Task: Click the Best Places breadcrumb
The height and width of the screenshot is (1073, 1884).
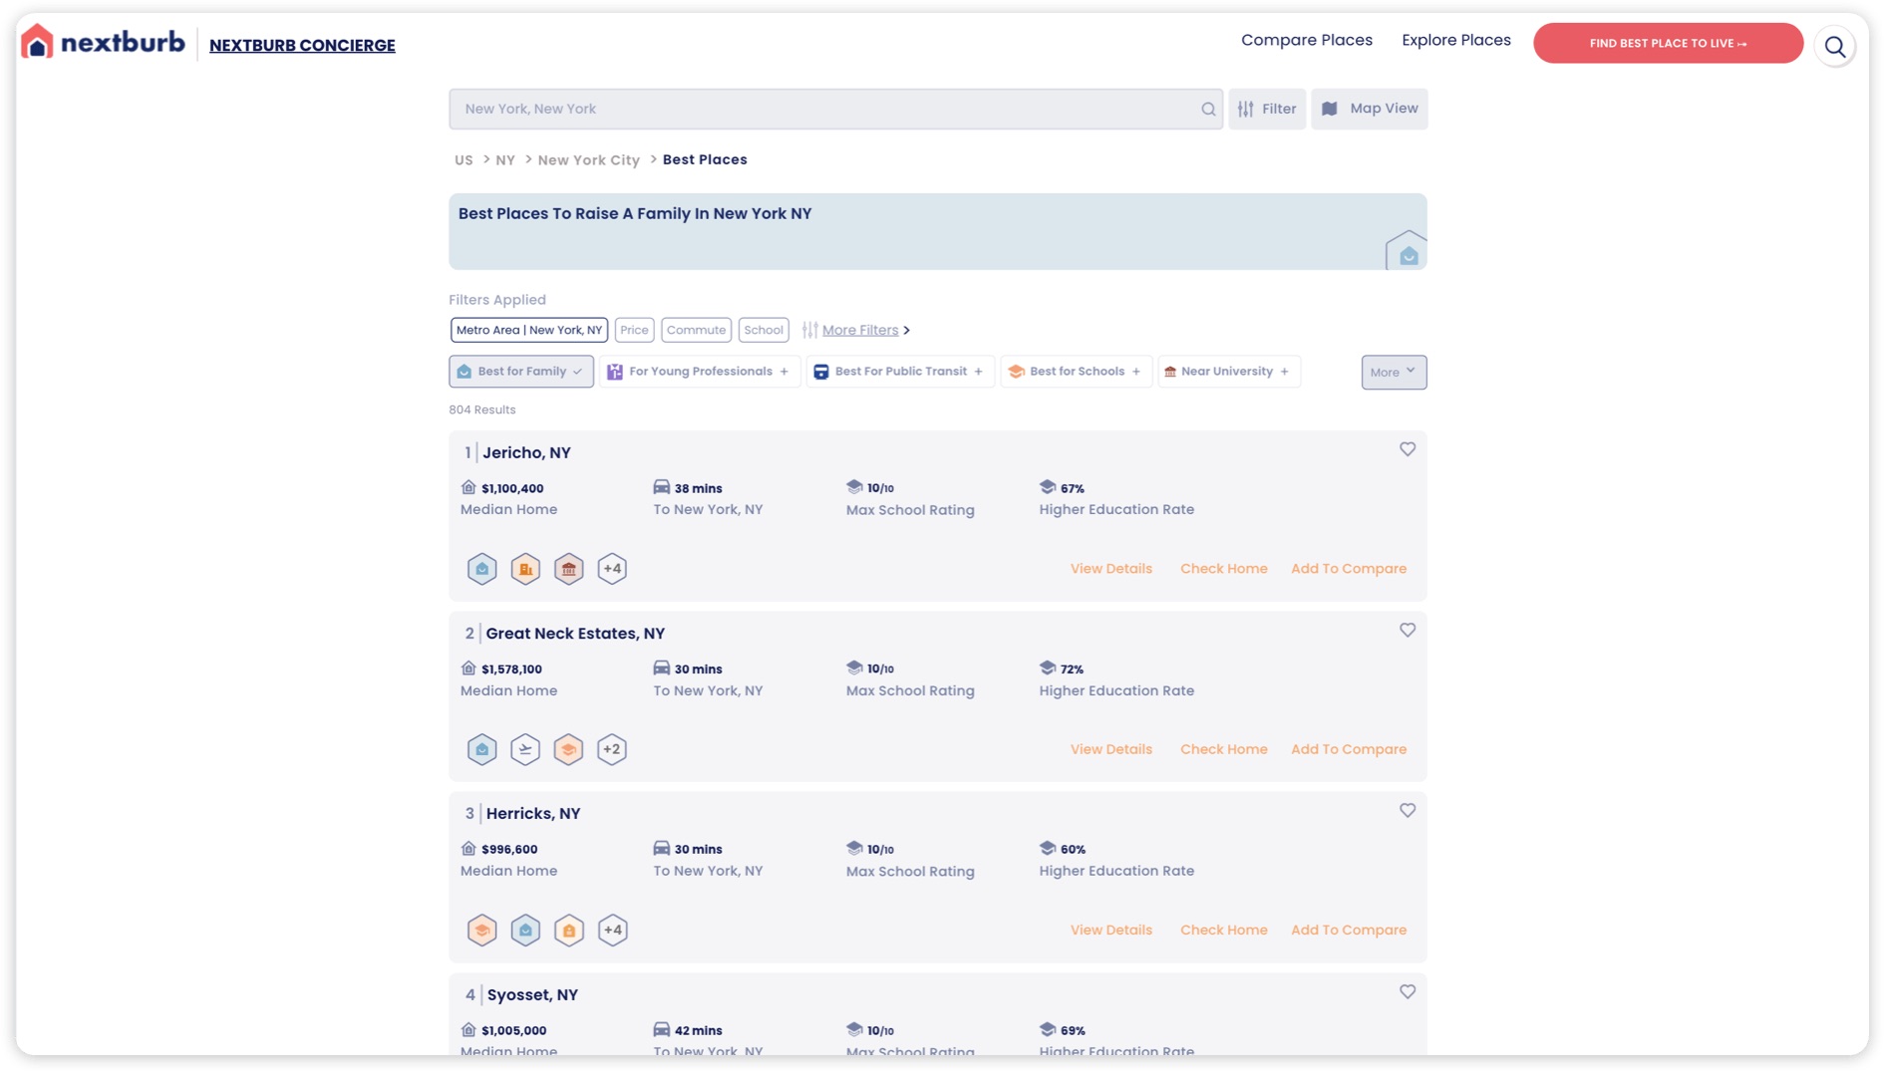Action: (x=704, y=160)
